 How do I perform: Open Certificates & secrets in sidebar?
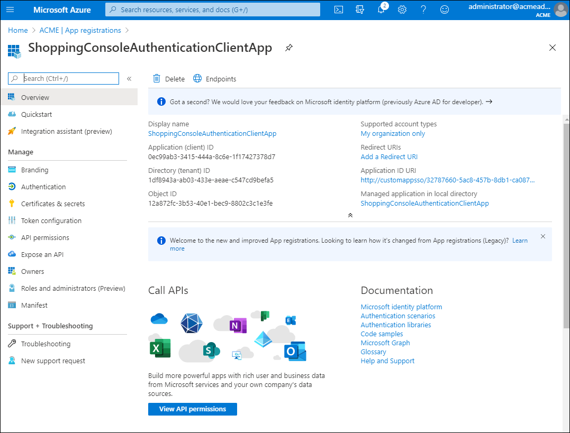[53, 204]
